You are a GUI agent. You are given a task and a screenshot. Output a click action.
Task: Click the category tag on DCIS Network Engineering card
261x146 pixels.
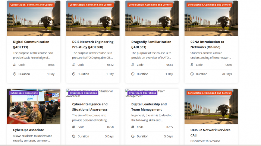[x=91, y=5]
